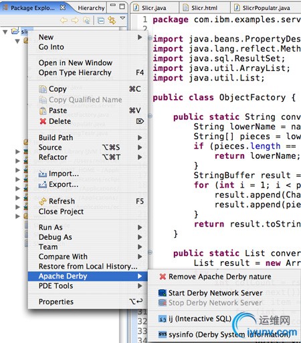Click the Paste menu entry

[x=88, y=111]
